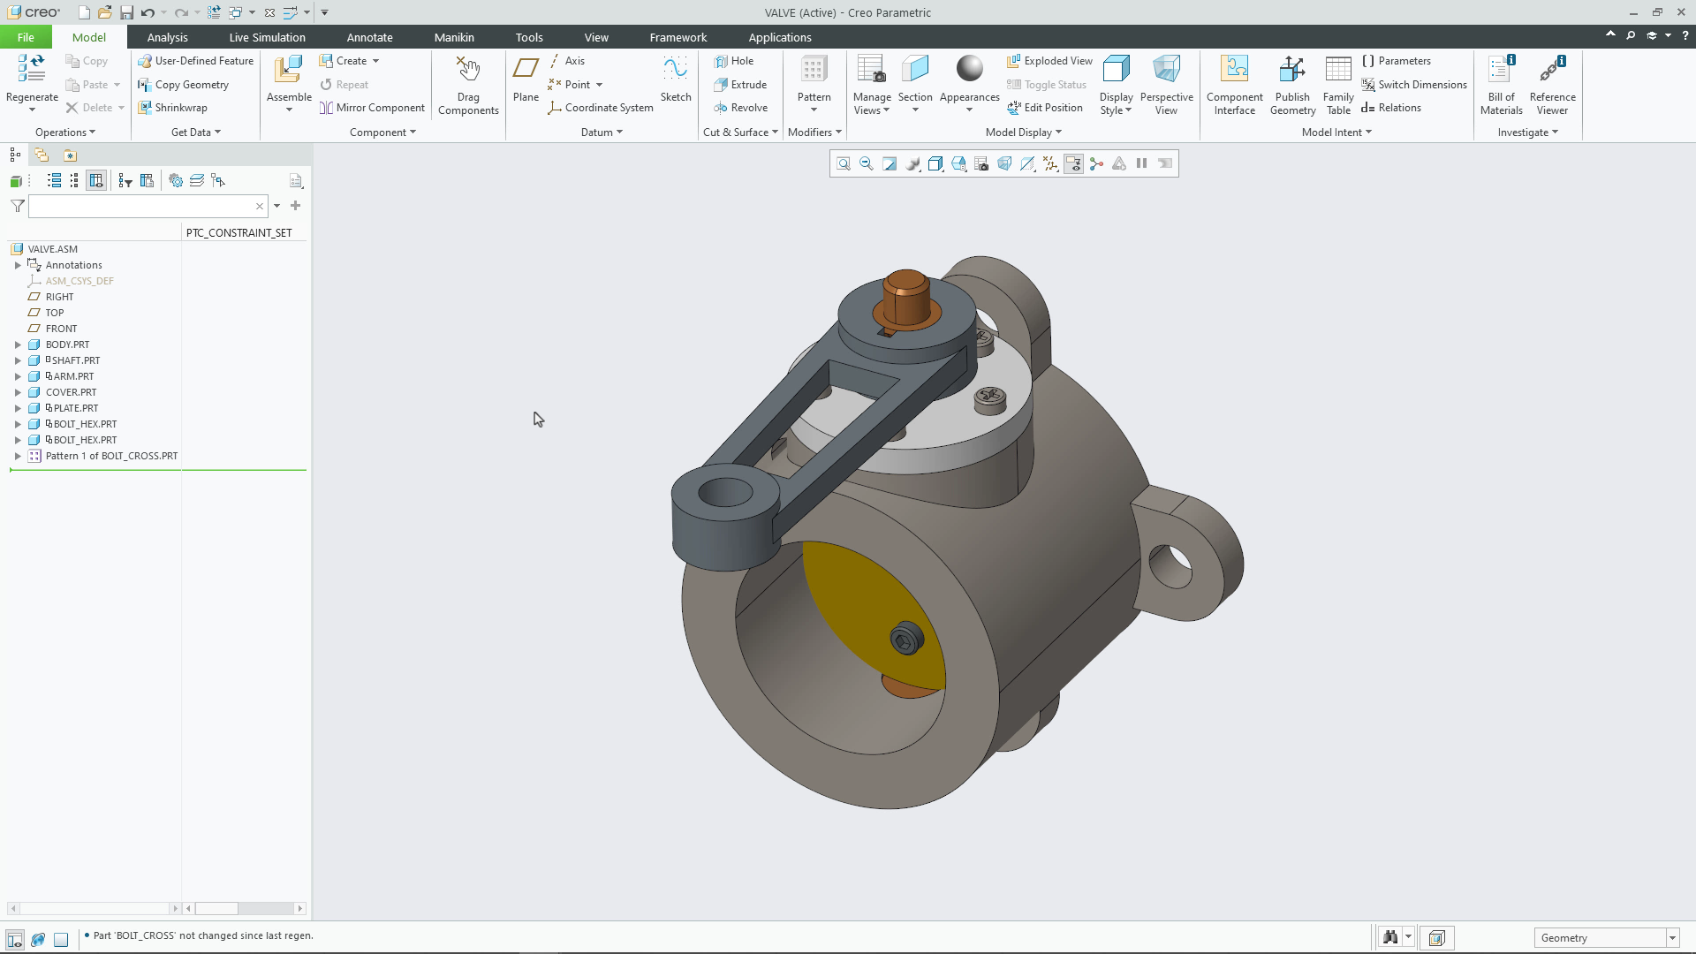1696x954 pixels.
Task: Switch to the Applications tab
Action: click(780, 37)
